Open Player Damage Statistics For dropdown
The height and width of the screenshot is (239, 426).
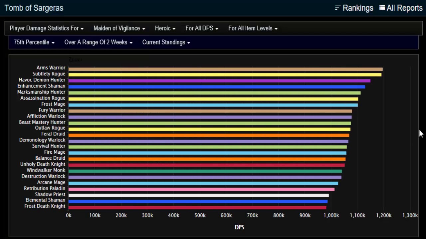click(47, 28)
